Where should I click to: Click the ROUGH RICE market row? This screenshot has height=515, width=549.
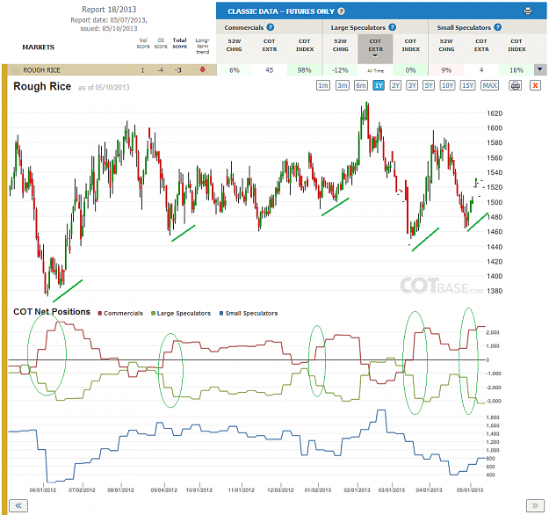(x=109, y=70)
